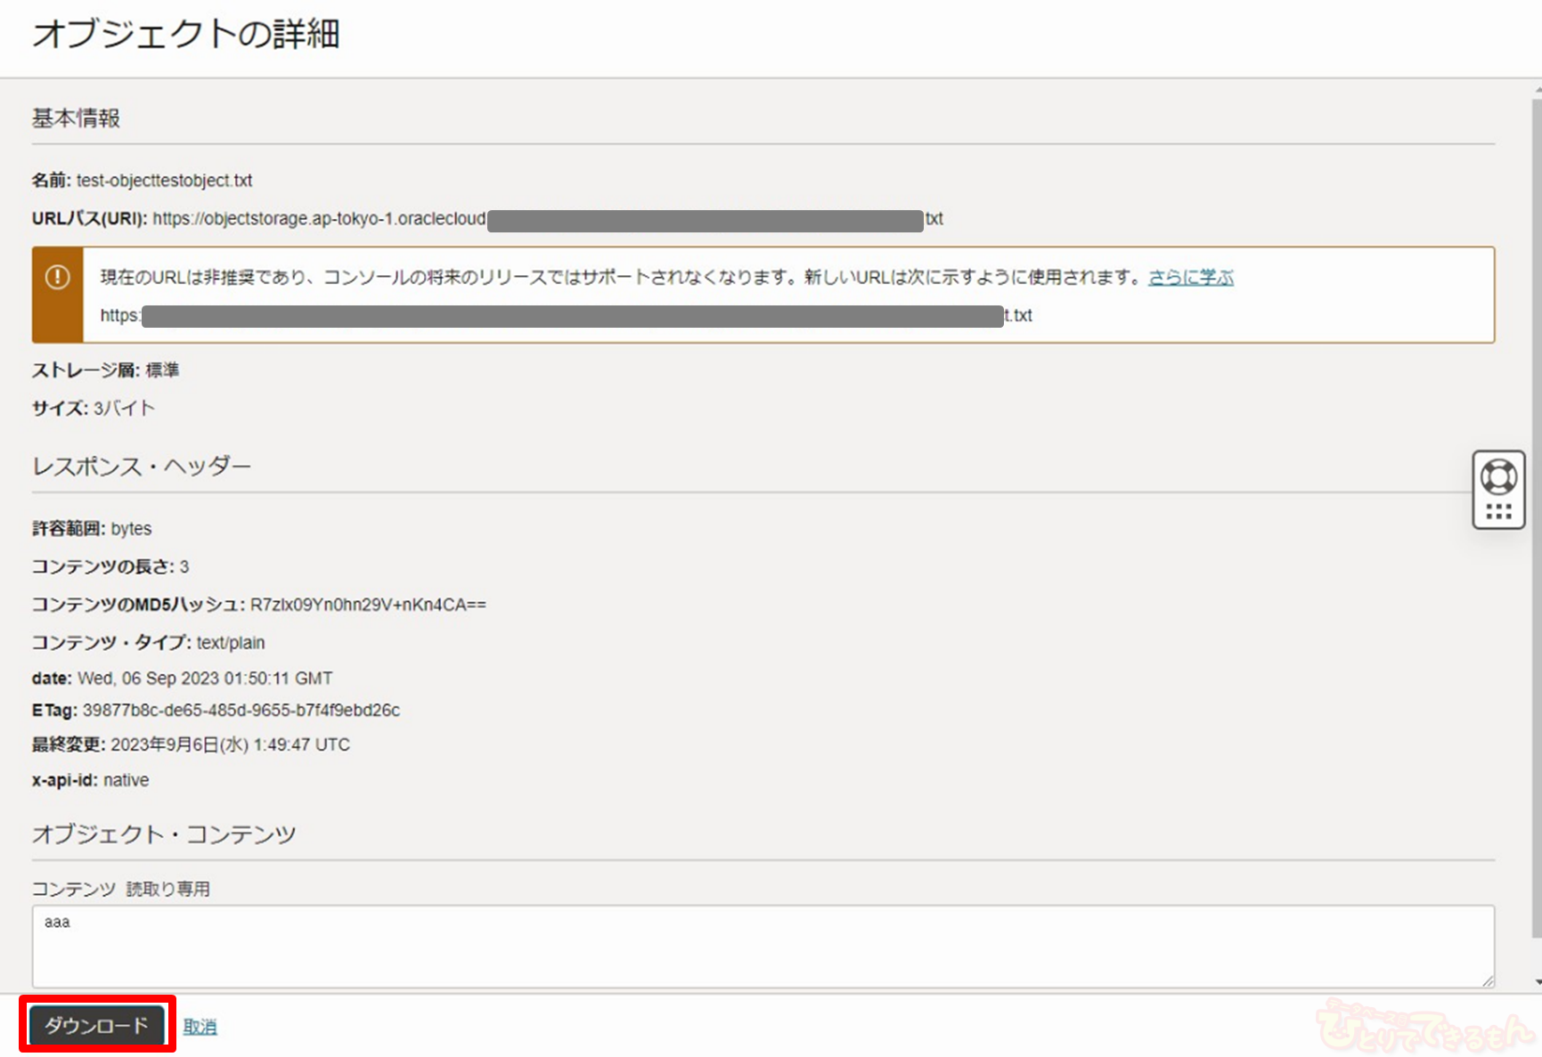Click the orange warning exclamation icon
This screenshot has width=1542, height=1057.
click(58, 277)
